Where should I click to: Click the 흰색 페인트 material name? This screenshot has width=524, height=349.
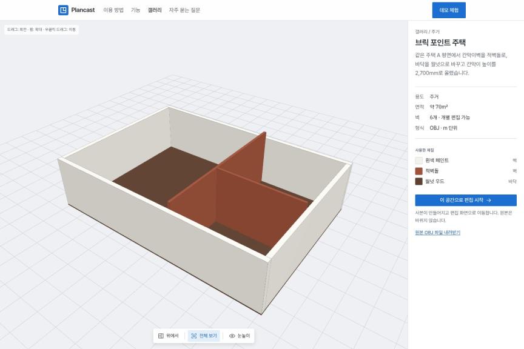(x=437, y=161)
